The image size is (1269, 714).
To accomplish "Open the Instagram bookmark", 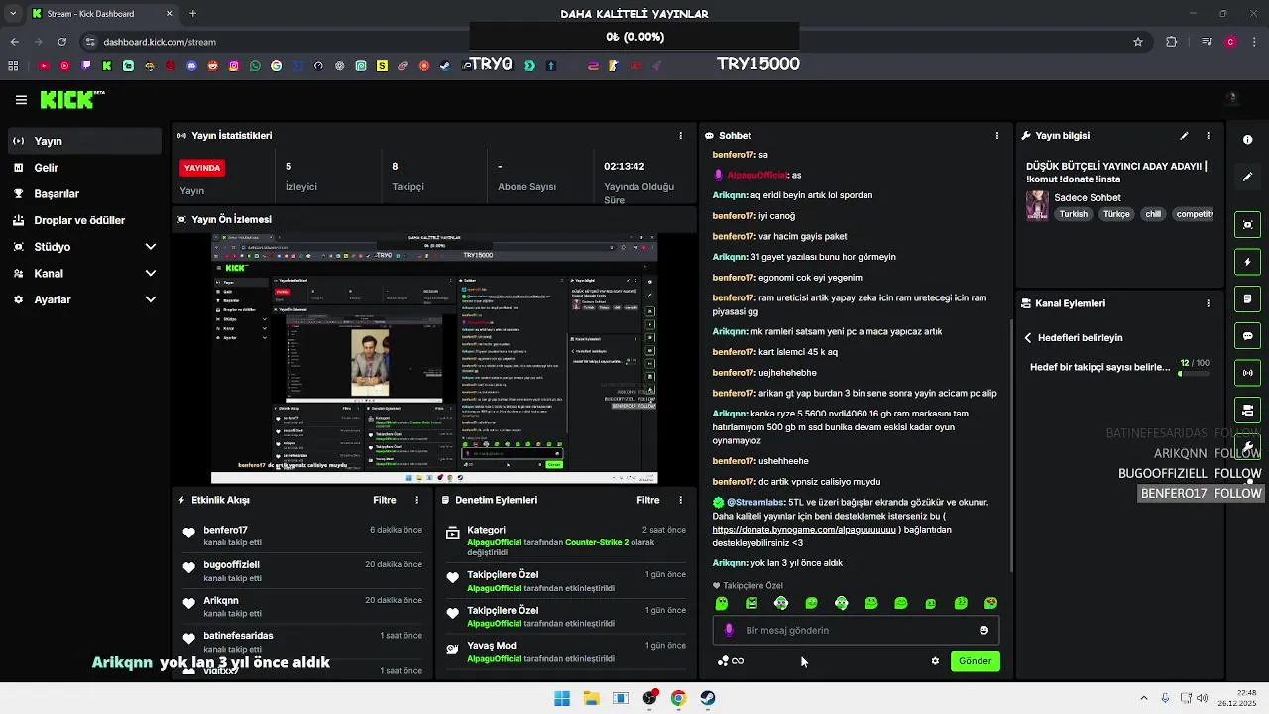I will point(234,66).
